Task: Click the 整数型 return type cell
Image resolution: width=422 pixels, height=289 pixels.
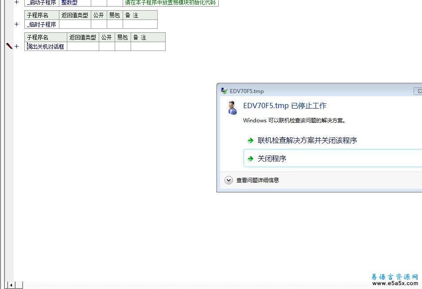Action: click(75, 3)
